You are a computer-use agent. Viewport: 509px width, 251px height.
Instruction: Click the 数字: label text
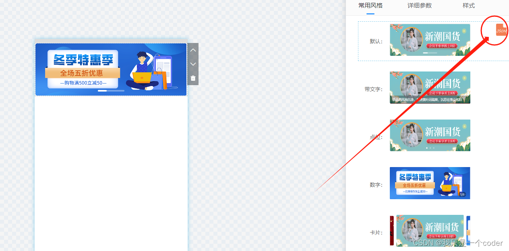click(376, 185)
